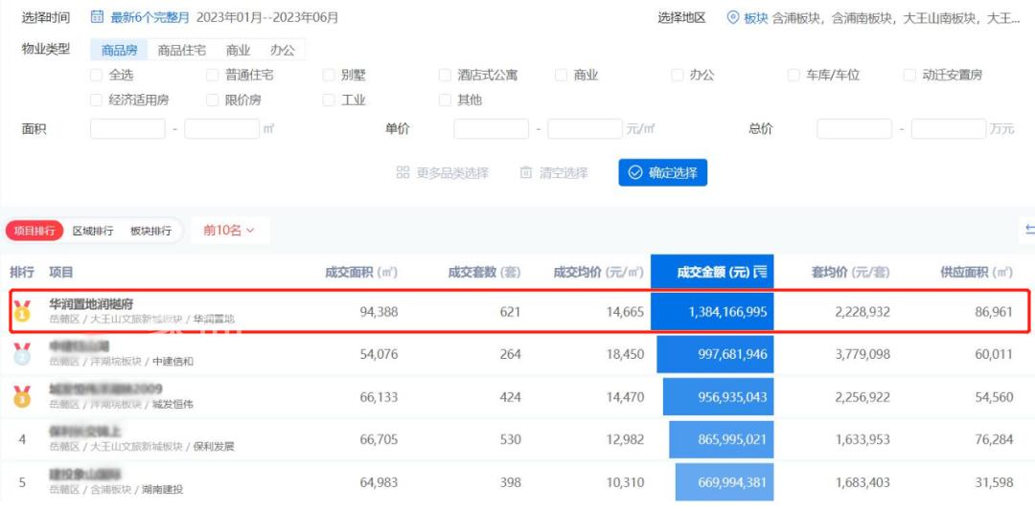The image size is (1035, 511).
Task: Switch to the 商品住宅 tab
Action: click(x=182, y=50)
